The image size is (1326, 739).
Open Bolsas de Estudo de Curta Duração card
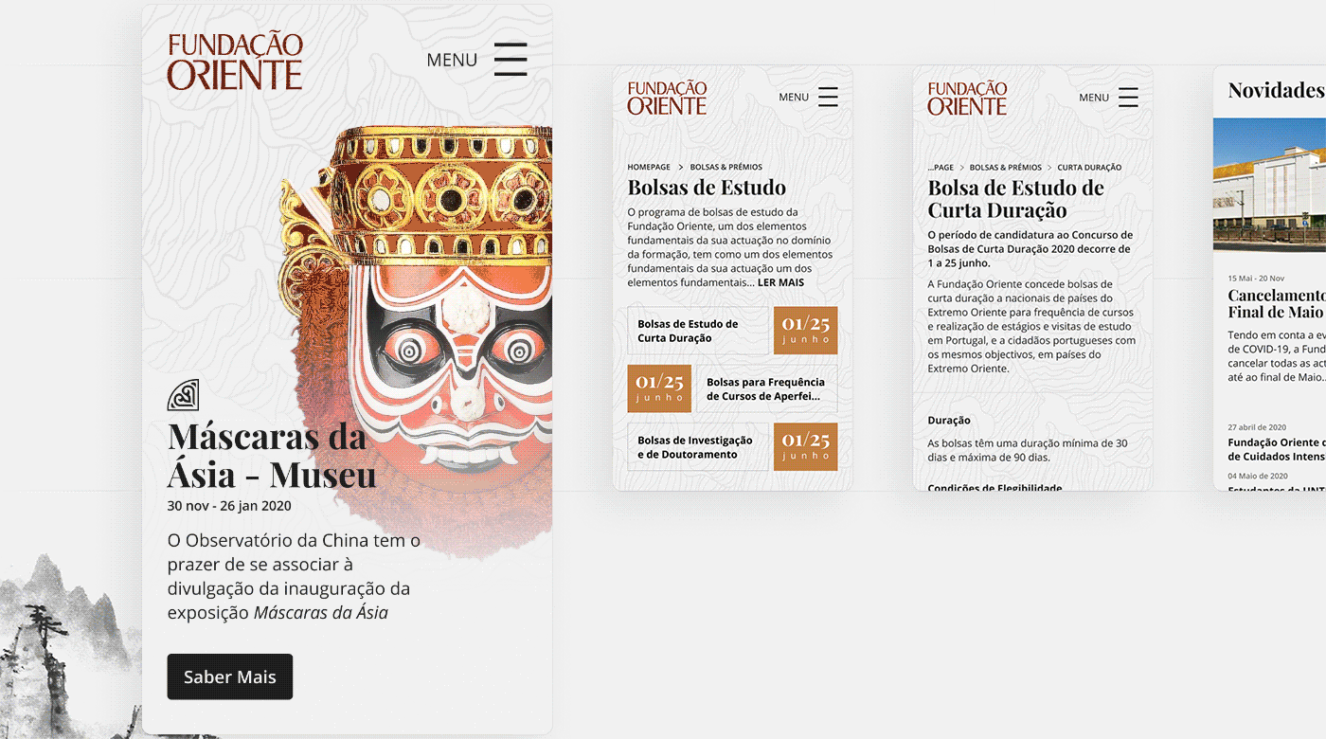click(x=698, y=331)
